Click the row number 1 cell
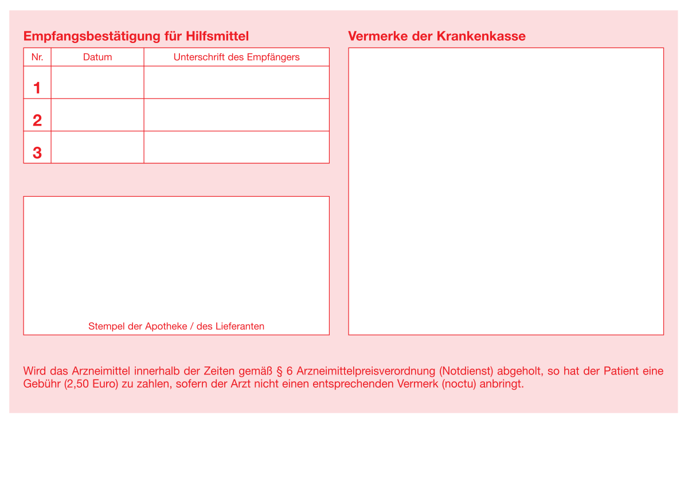 37,83
